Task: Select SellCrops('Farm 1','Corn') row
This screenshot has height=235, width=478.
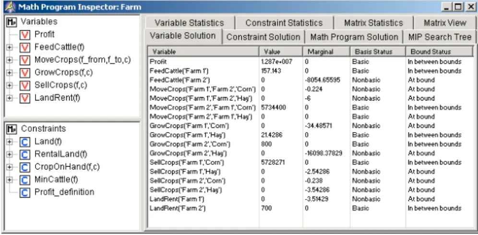Action: pos(311,162)
